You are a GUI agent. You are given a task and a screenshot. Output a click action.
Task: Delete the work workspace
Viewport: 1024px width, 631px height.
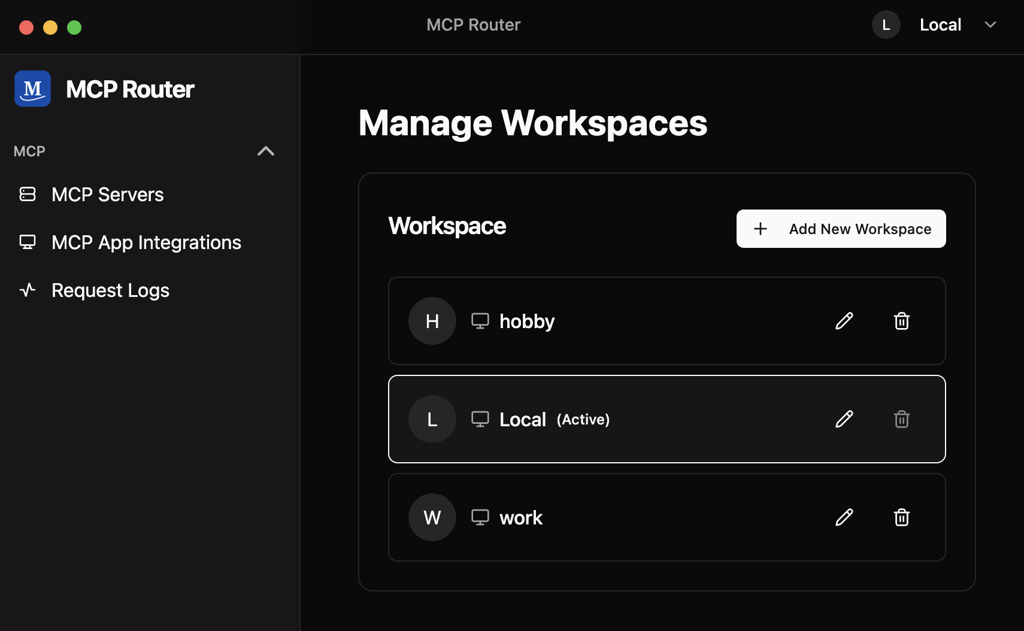901,517
